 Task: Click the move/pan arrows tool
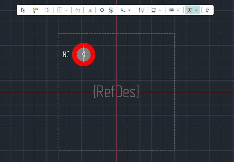[47, 10]
